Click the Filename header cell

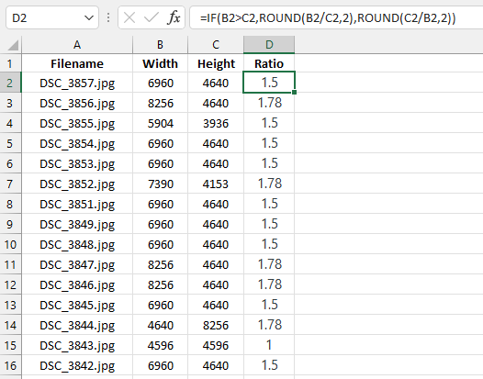point(77,63)
